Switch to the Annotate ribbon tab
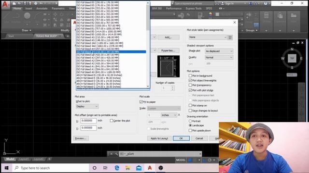The width and height of the screenshot is (309, 173). coord(42,9)
